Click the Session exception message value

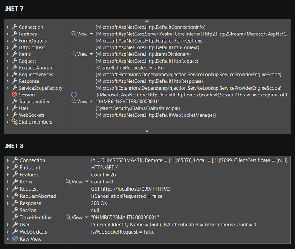coord(193,95)
